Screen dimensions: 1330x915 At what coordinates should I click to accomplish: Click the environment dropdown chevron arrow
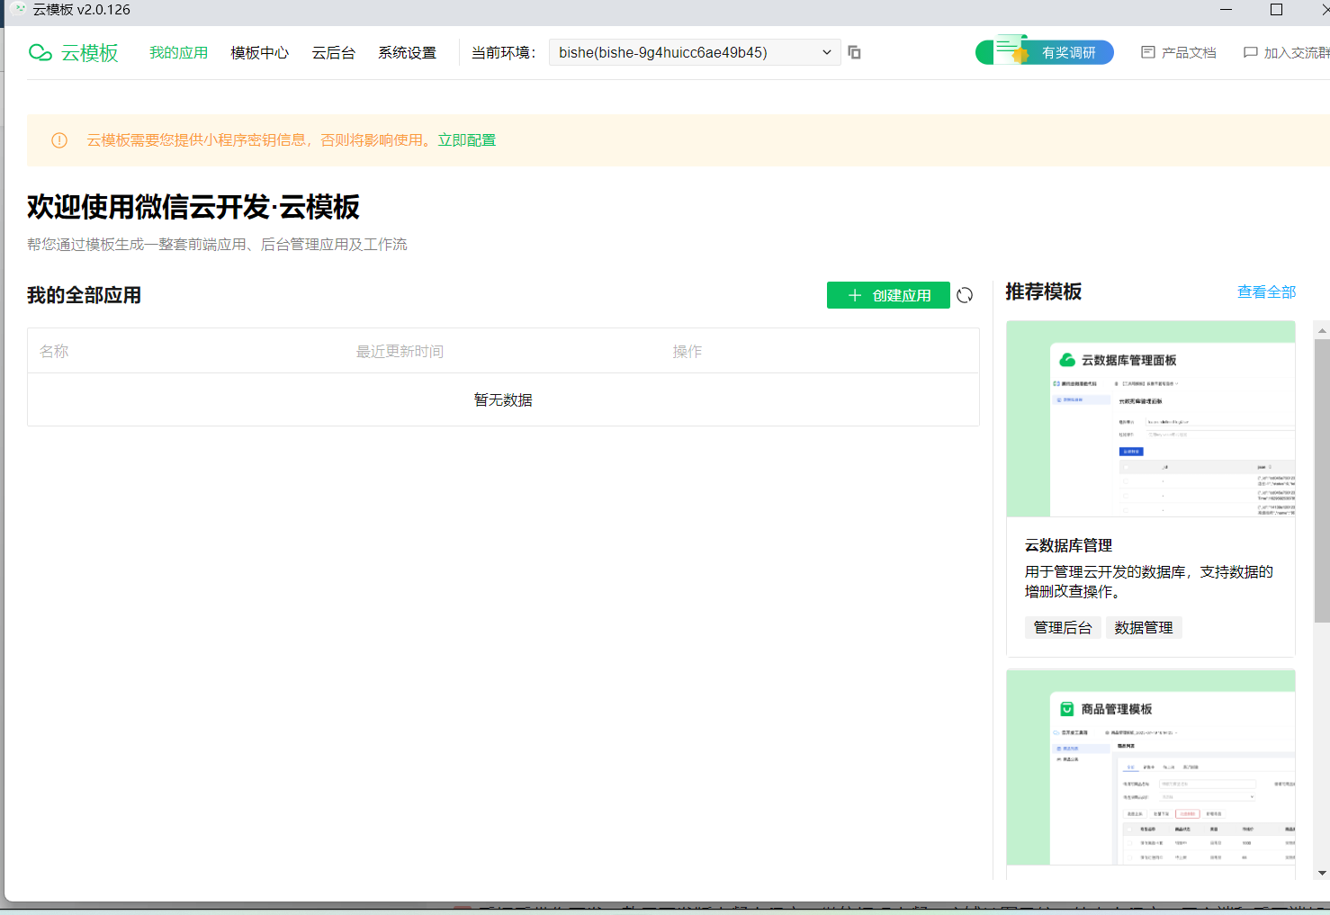click(x=827, y=52)
